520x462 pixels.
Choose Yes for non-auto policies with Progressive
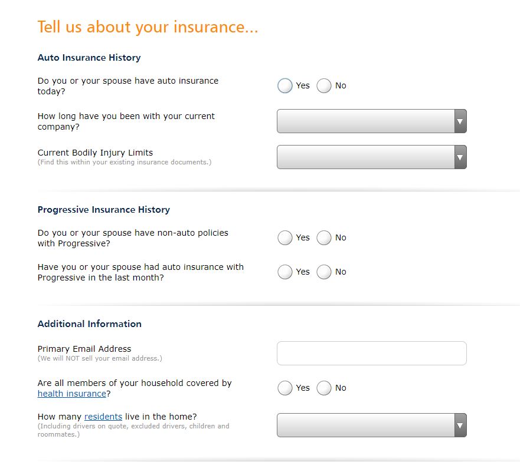(x=285, y=238)
